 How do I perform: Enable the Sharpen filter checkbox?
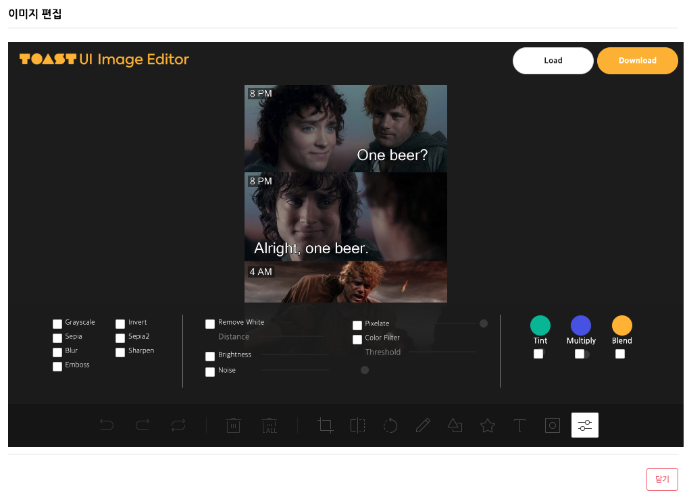click(x=120, y=352)
